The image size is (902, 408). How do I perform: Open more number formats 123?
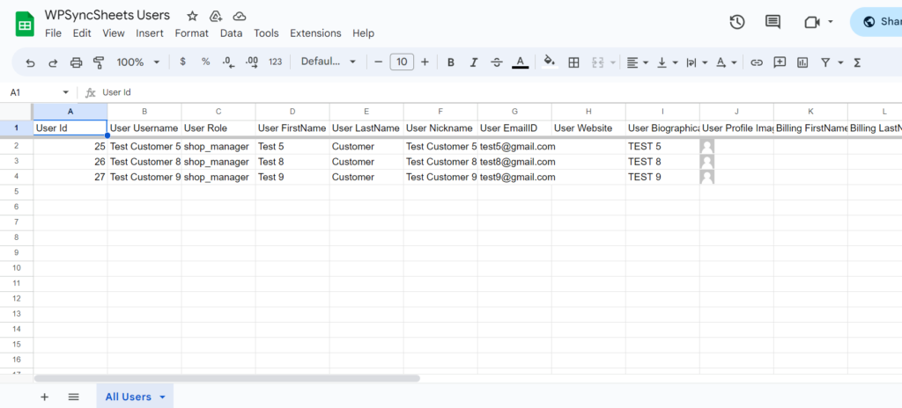(x=276, y=62)
